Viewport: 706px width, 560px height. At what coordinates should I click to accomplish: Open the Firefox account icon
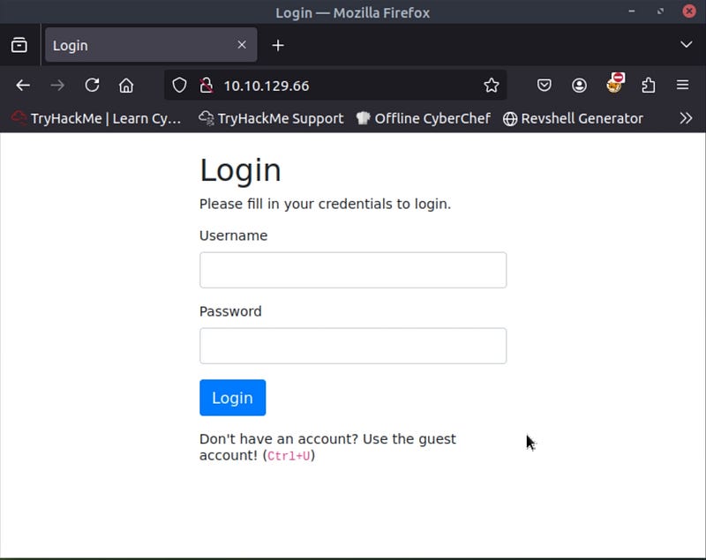click(579, 86)
